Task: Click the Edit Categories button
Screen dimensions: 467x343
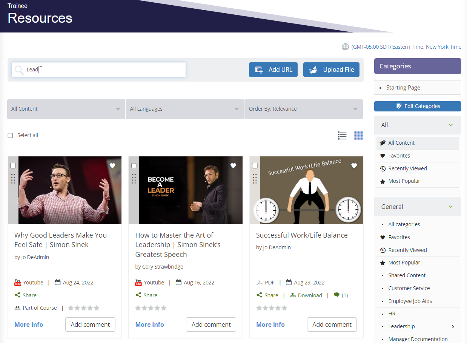Action: pos(418,106)
